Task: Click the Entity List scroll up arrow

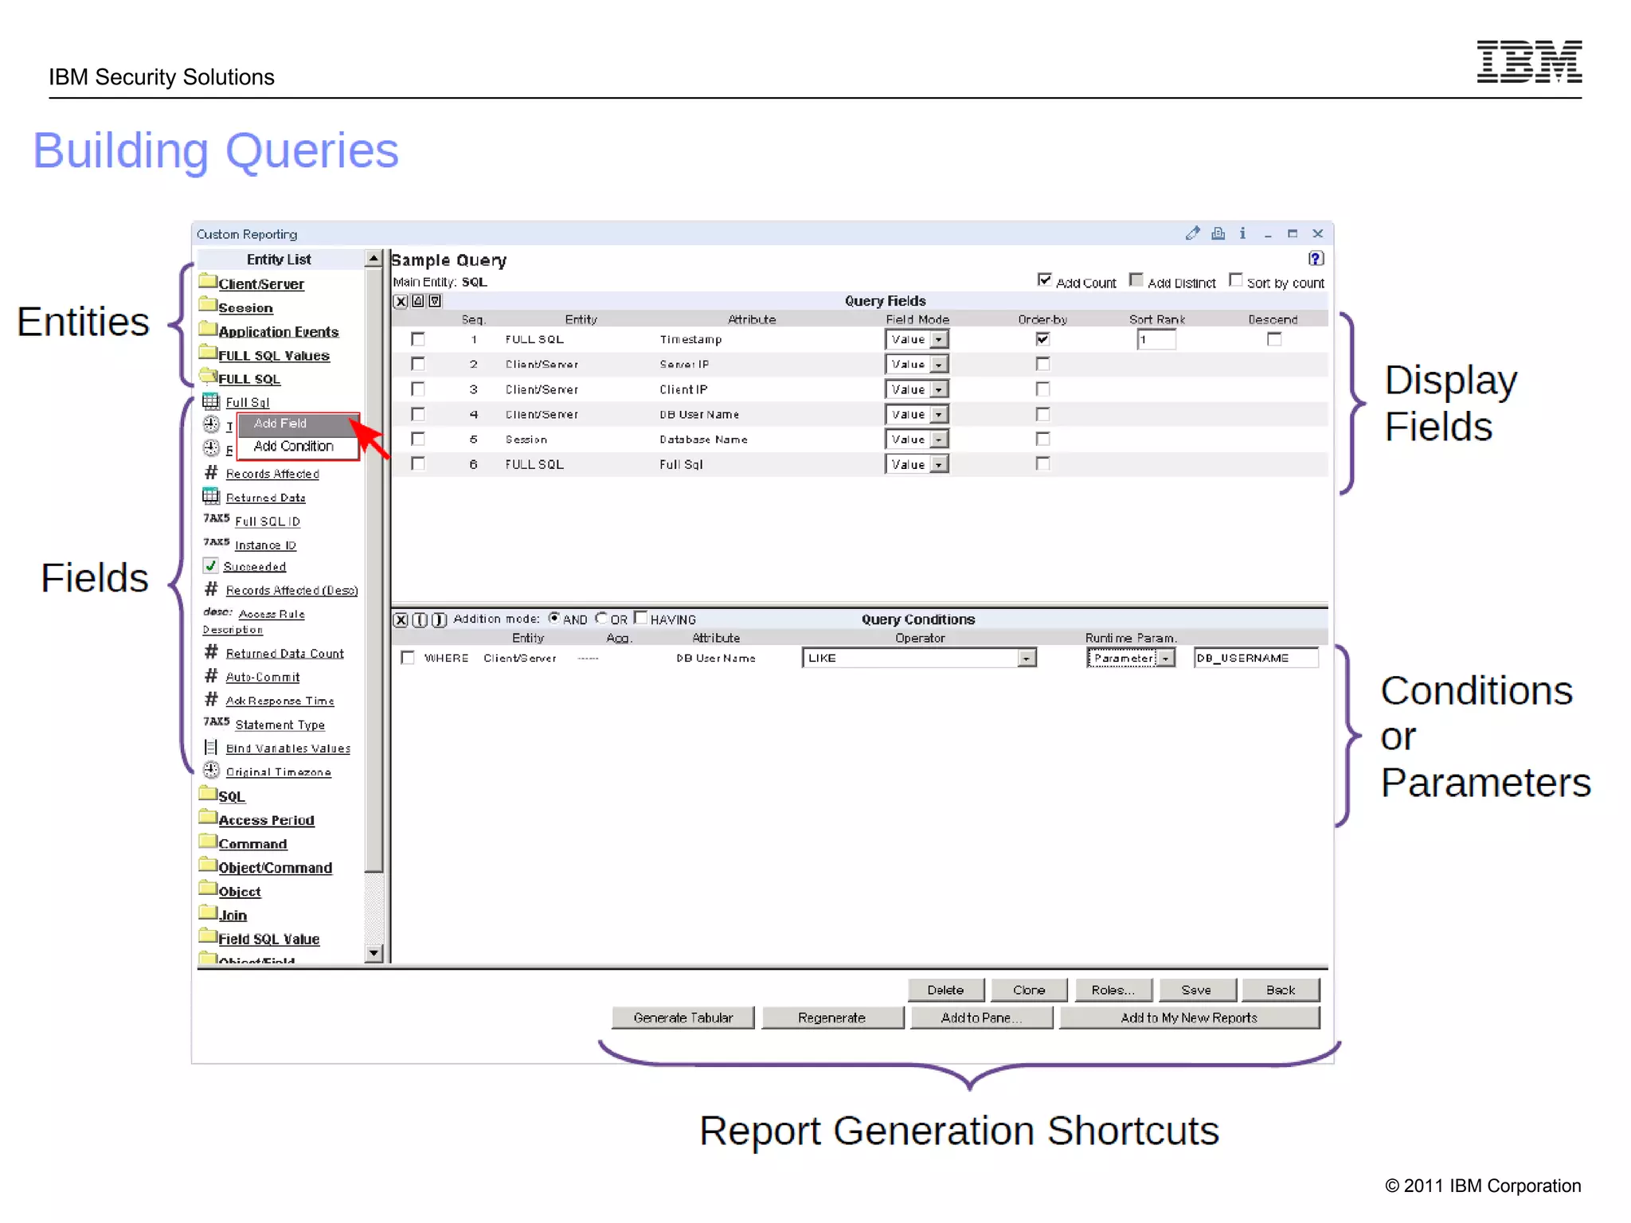Action: click(374, 259)
